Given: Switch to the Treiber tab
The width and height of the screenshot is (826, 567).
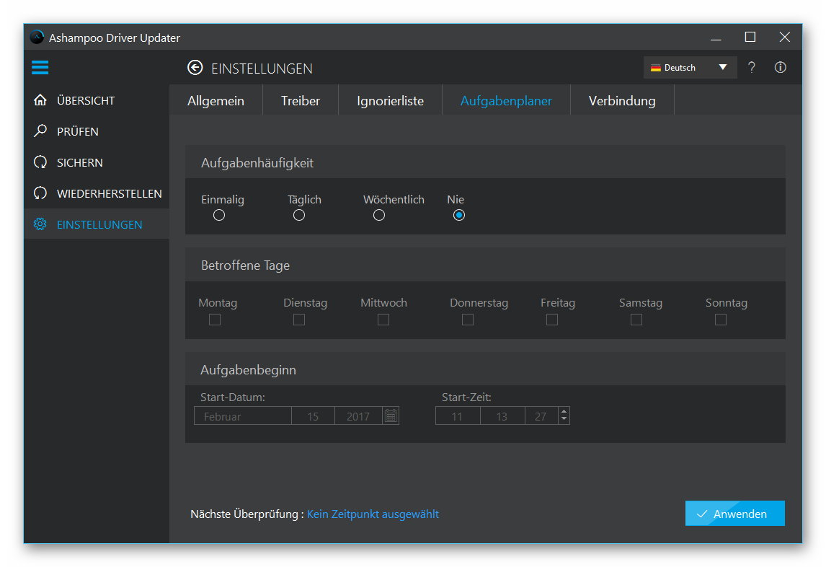Looking at the screenshot, I should point(301,100).
